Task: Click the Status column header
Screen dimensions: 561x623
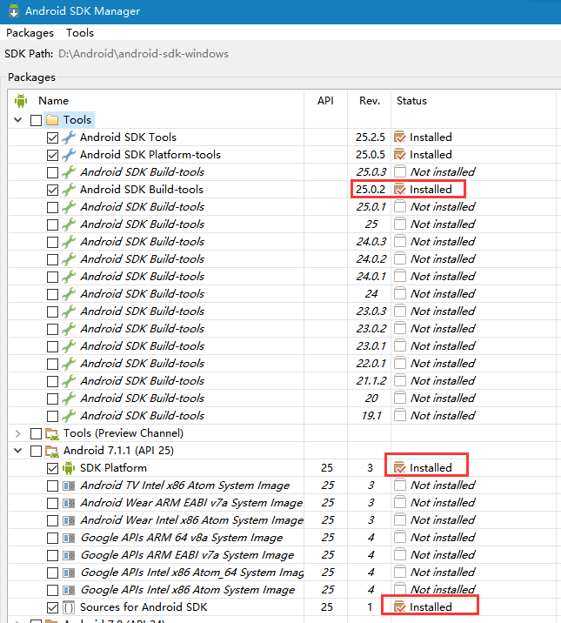Action: click(411, 100)
